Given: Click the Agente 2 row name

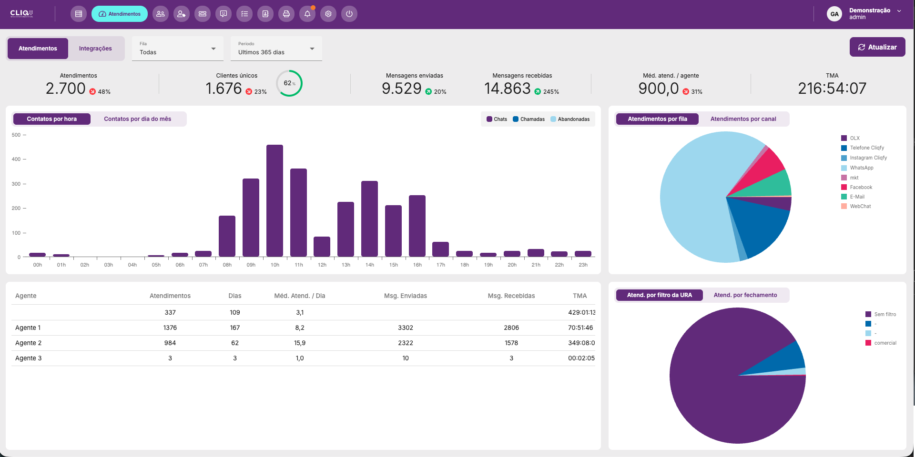Looking at the screenshot, I should (x=29, y=343).
